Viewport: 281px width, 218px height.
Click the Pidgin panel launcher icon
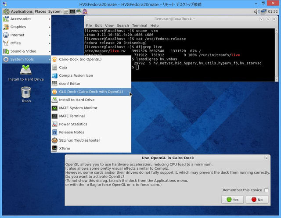(85, 12)
